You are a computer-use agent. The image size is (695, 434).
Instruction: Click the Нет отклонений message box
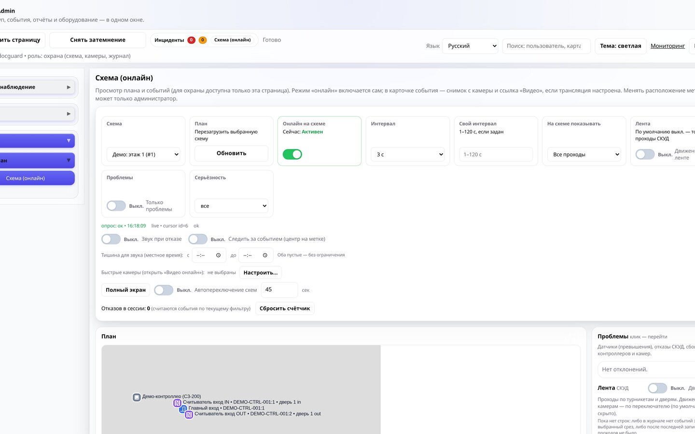pos(646,369)
